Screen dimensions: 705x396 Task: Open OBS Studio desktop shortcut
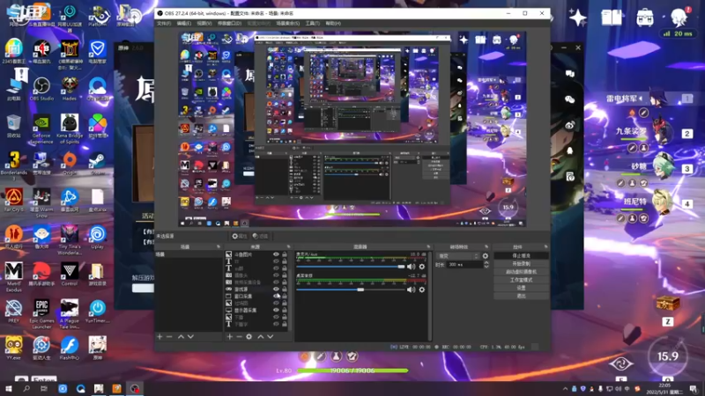click(41, 89)
